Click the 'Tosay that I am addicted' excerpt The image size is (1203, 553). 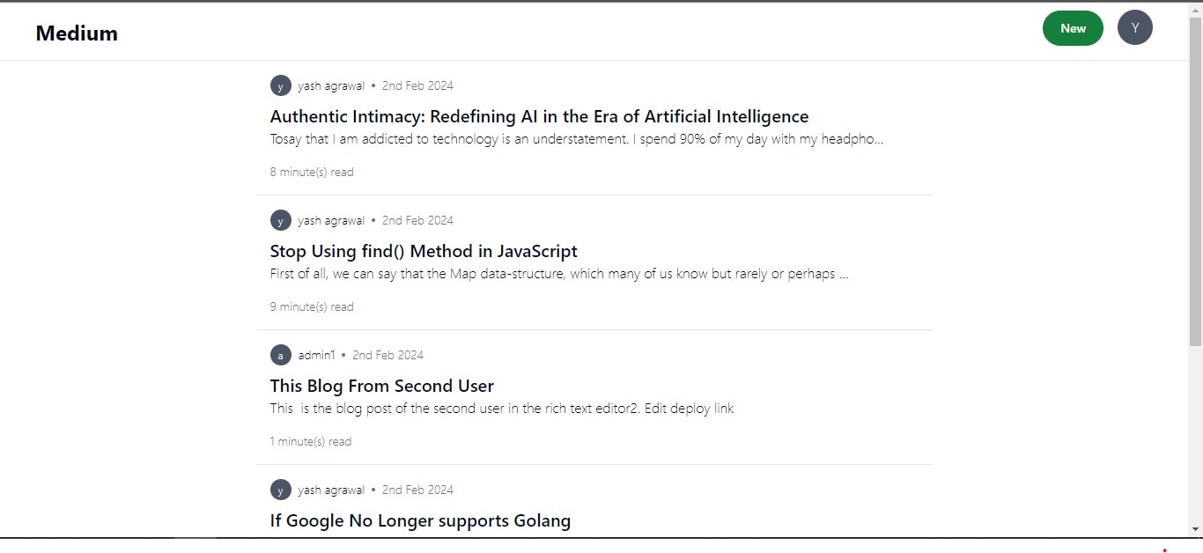[x=577, y=139]
